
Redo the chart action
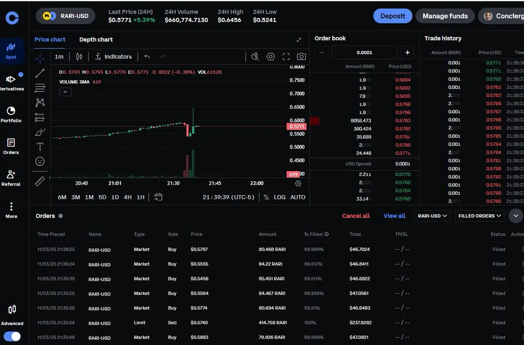162,57
